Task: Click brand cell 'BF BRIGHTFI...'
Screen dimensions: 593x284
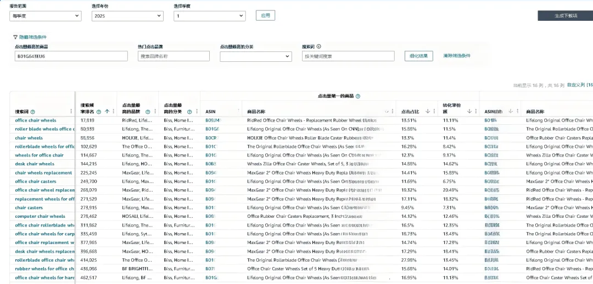Action: pos(138,269)
